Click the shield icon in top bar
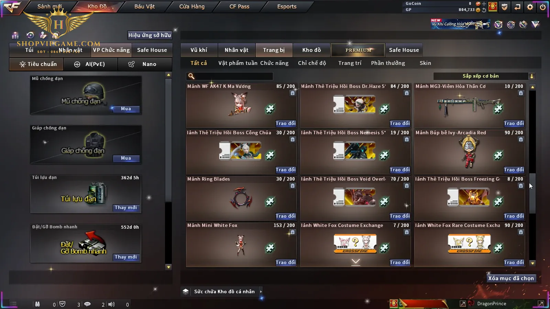The height and width of the screenshot is (309, 550). (x=505, y=7)
